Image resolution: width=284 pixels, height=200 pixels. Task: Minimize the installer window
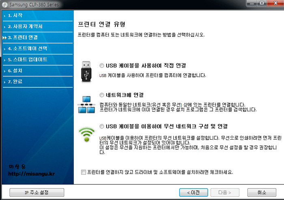pyautogui.click(x=252, y=3)
